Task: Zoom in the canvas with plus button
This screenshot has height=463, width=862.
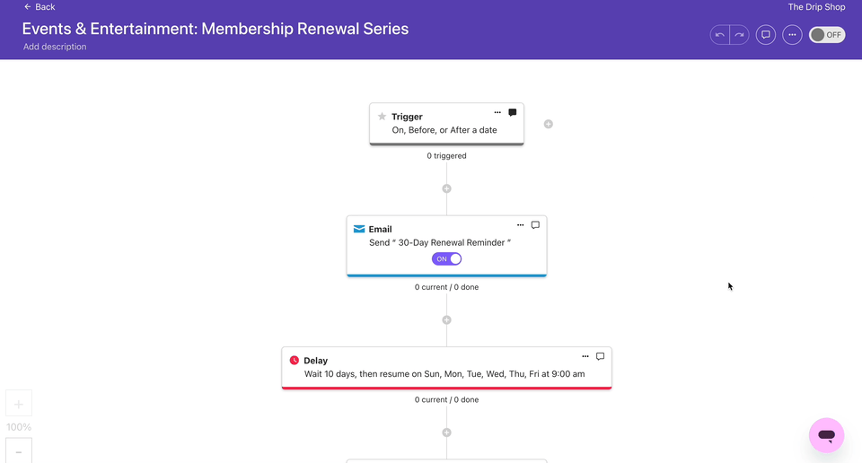Action: point(19,404)
